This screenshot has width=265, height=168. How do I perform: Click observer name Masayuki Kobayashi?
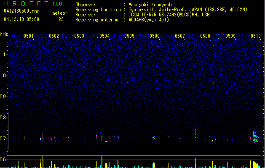pyautogui.click(x=151, y=5)
